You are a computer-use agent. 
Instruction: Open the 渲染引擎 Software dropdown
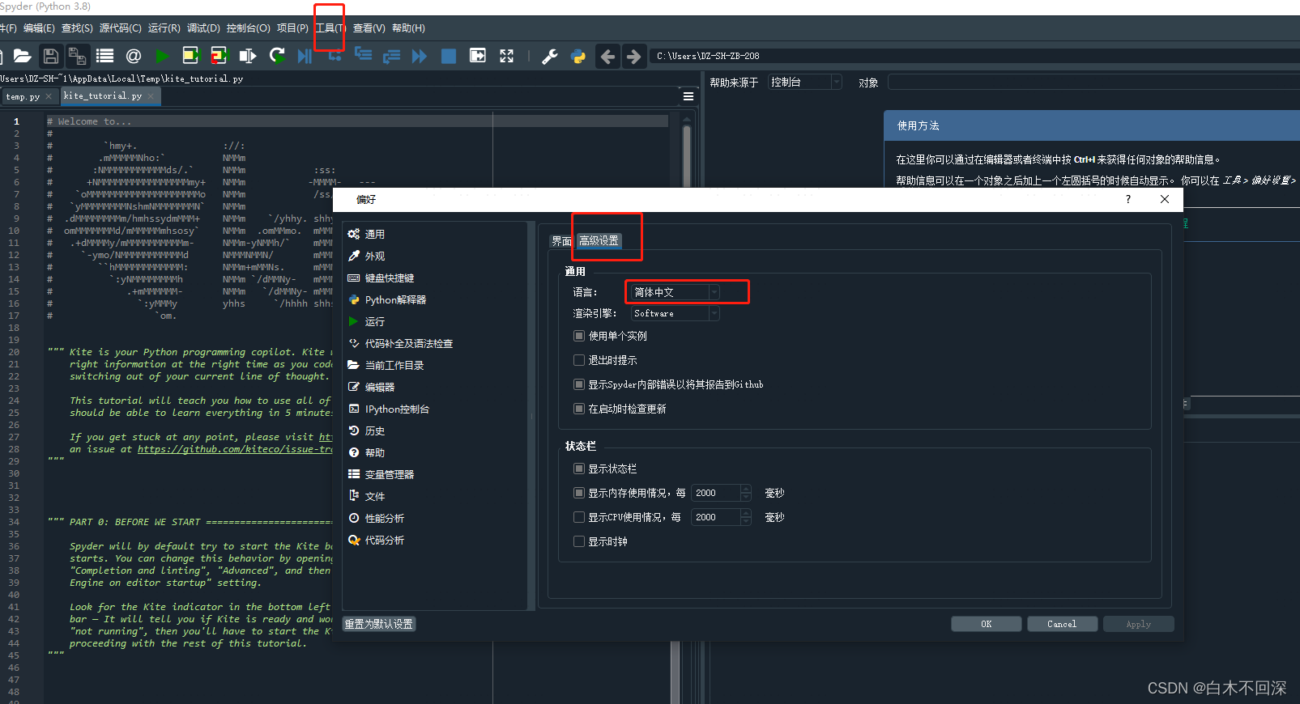676,313
